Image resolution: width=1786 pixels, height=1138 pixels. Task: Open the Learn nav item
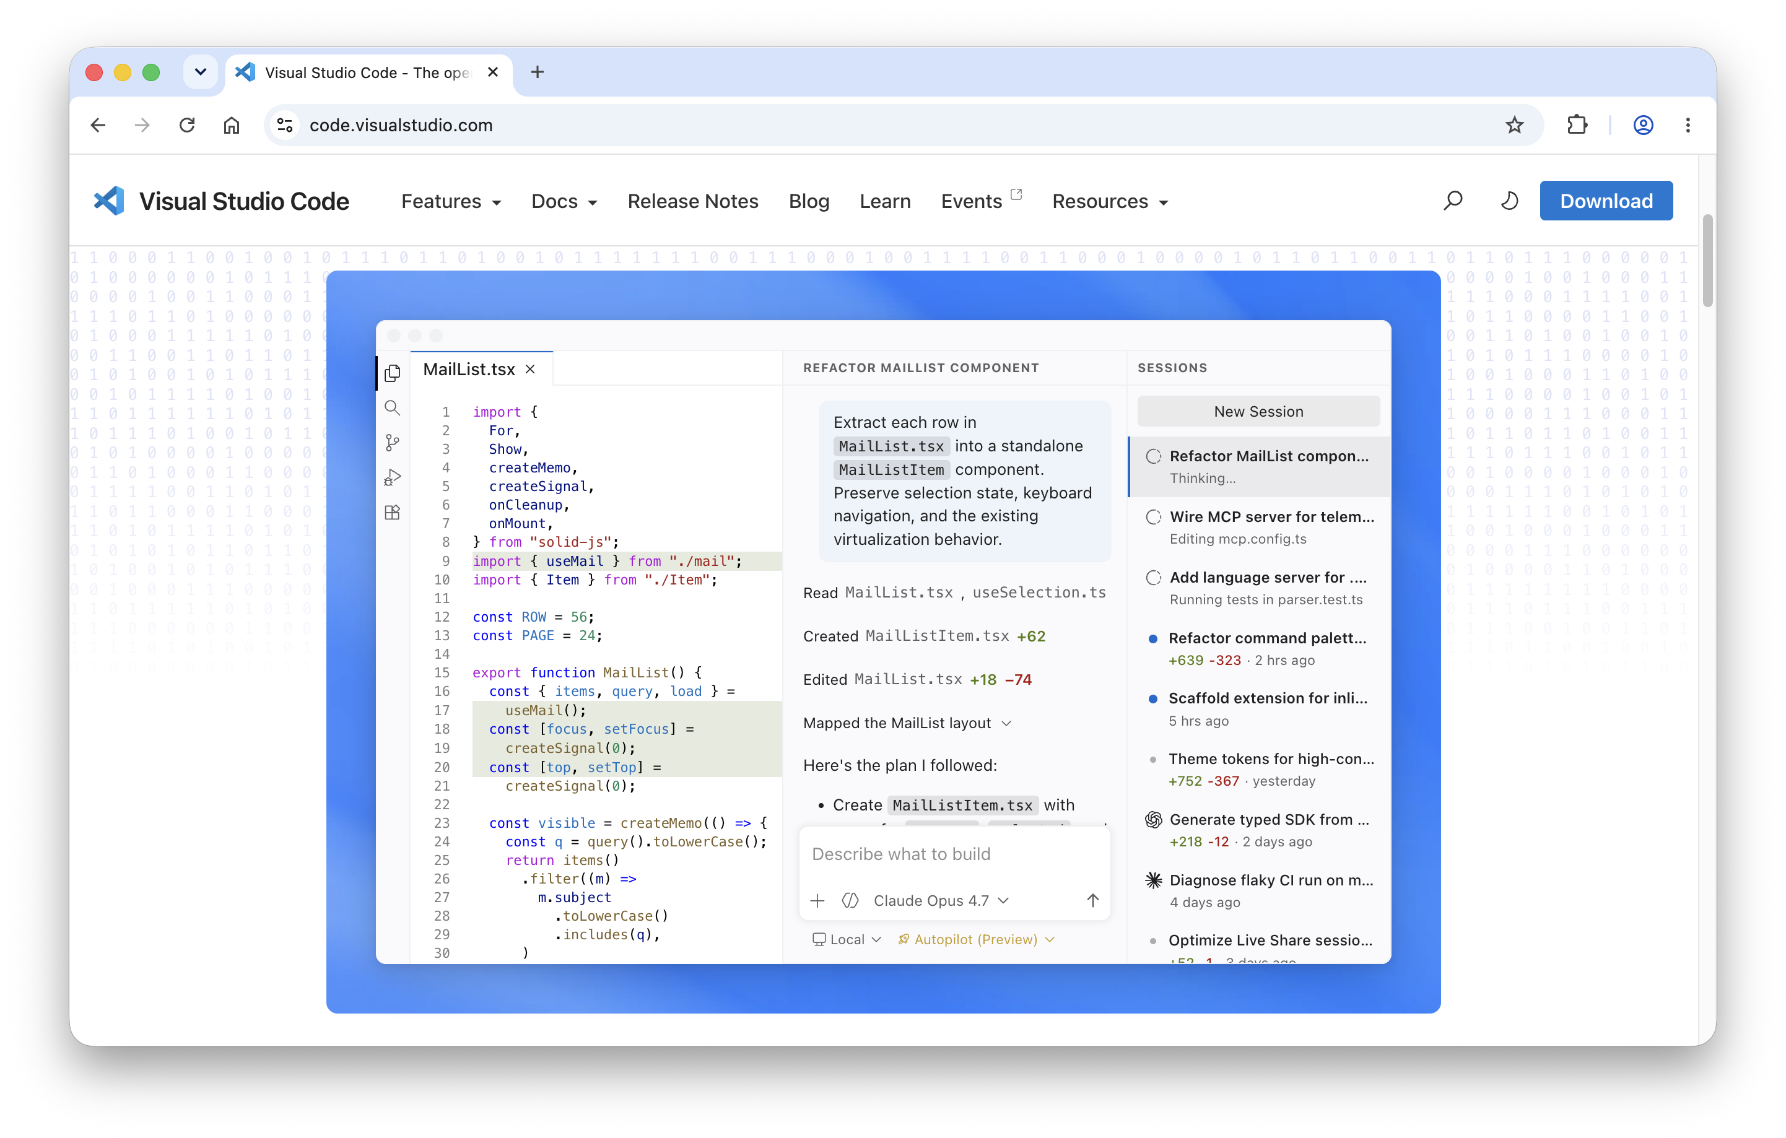pyautogui.click(x=885, y=201)
